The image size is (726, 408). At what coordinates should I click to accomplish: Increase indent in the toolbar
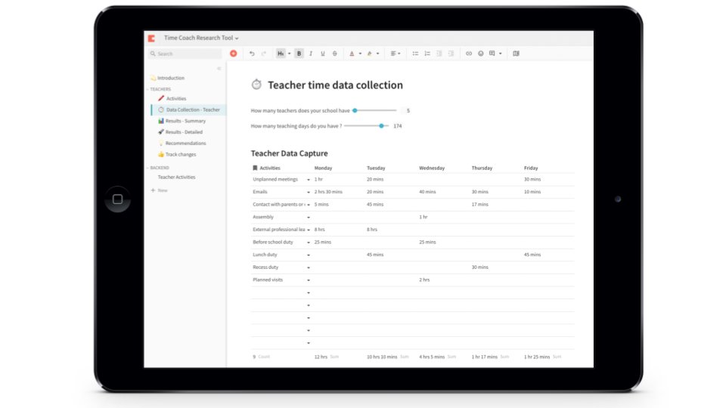(451, 54)
